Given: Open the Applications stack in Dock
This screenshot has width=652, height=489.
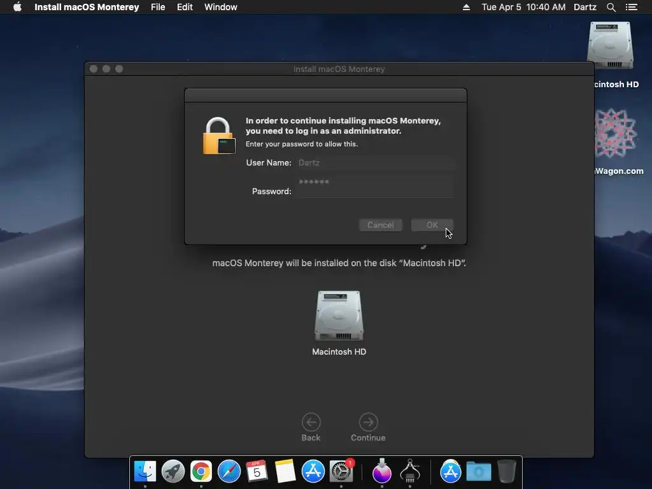Looking at the screenshot, I should tap(450, 471).
